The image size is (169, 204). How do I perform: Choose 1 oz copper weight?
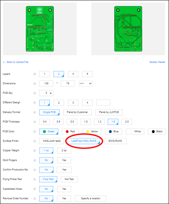[46, 151]
